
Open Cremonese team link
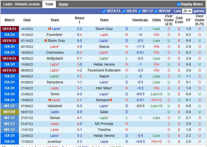55,53
